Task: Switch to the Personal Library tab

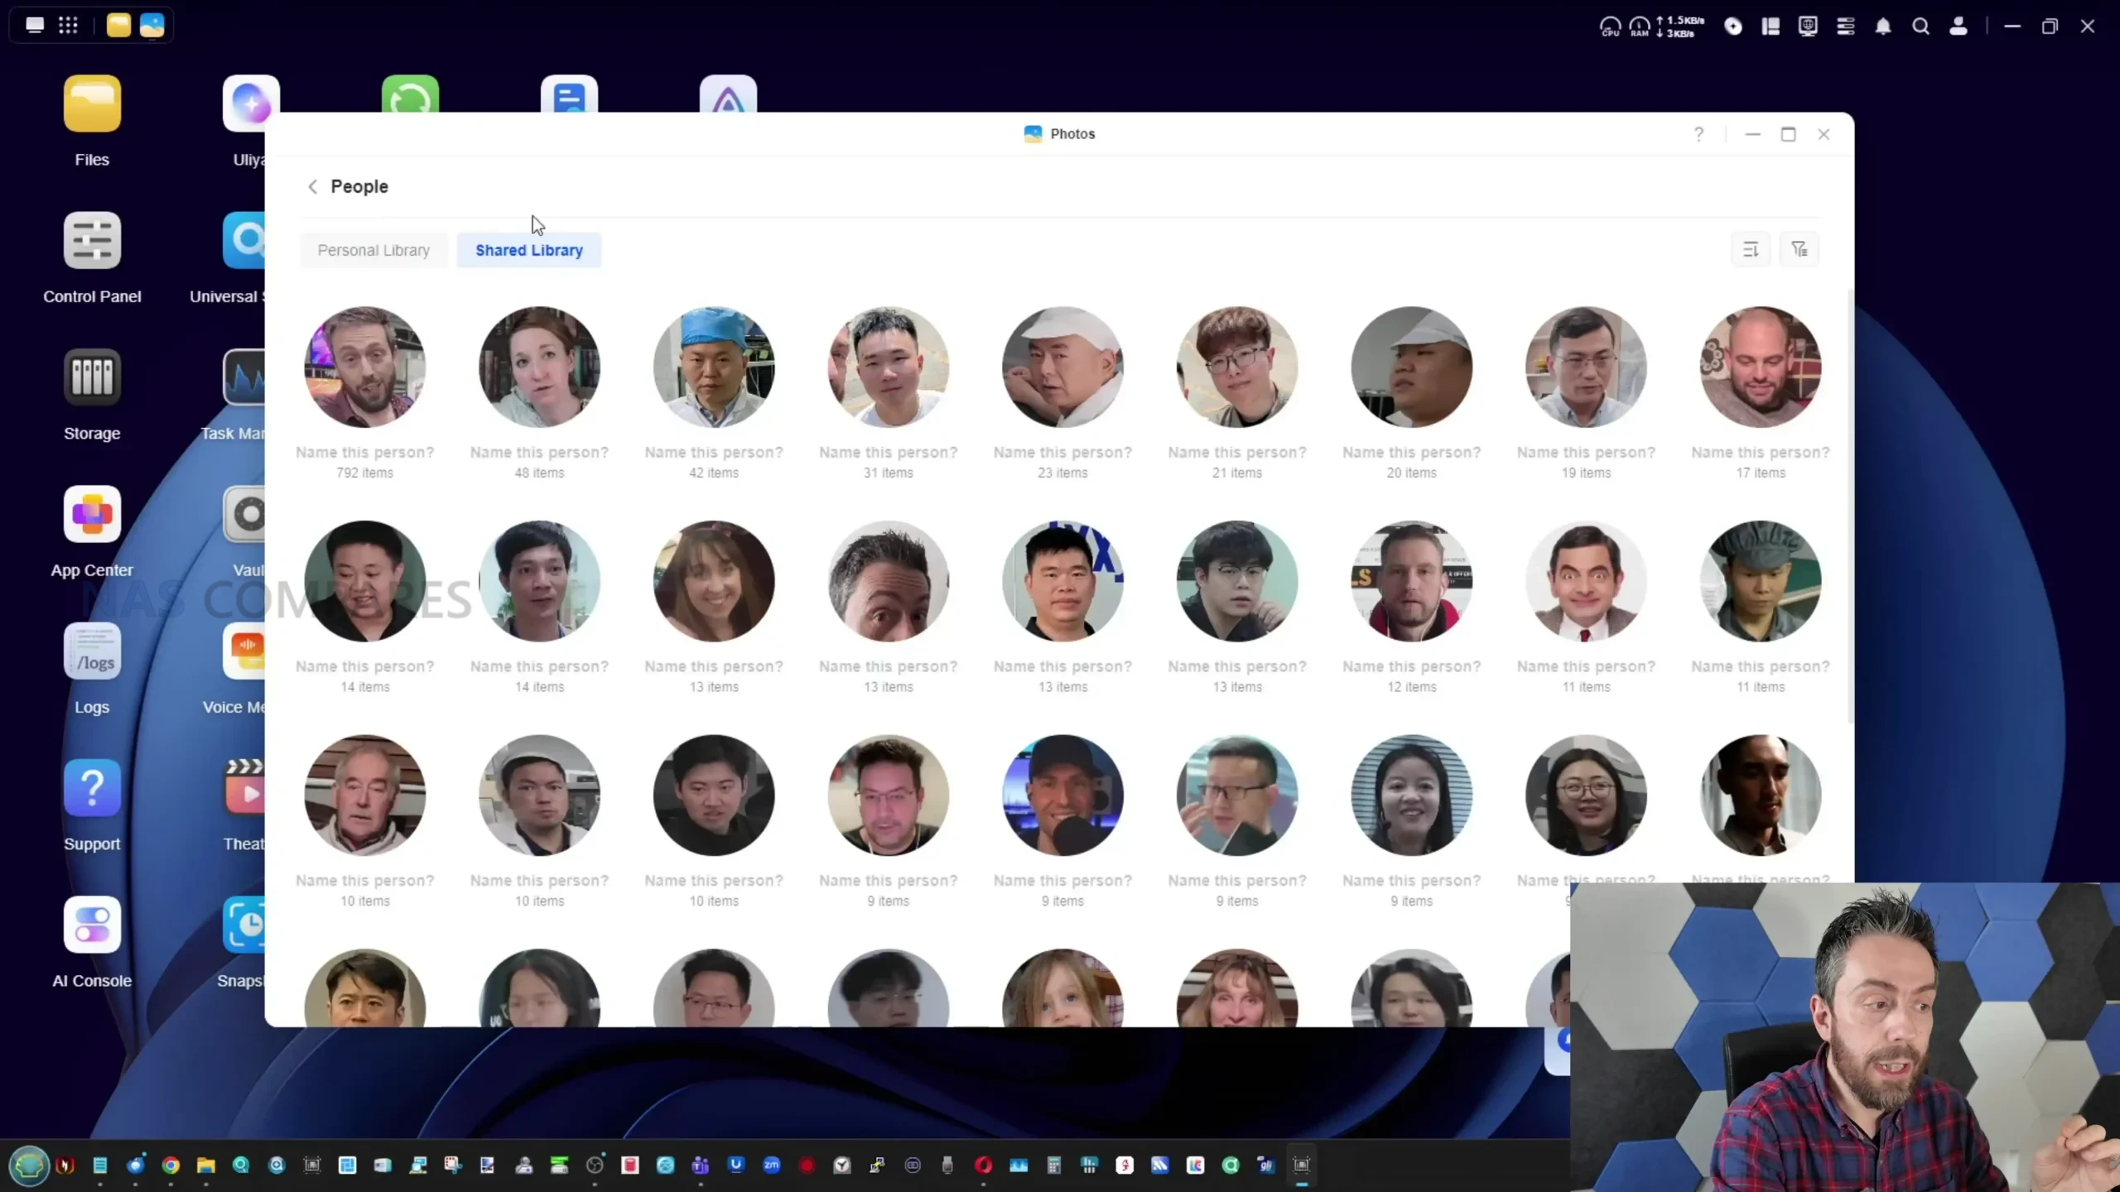Action: (x=373, y=250)
